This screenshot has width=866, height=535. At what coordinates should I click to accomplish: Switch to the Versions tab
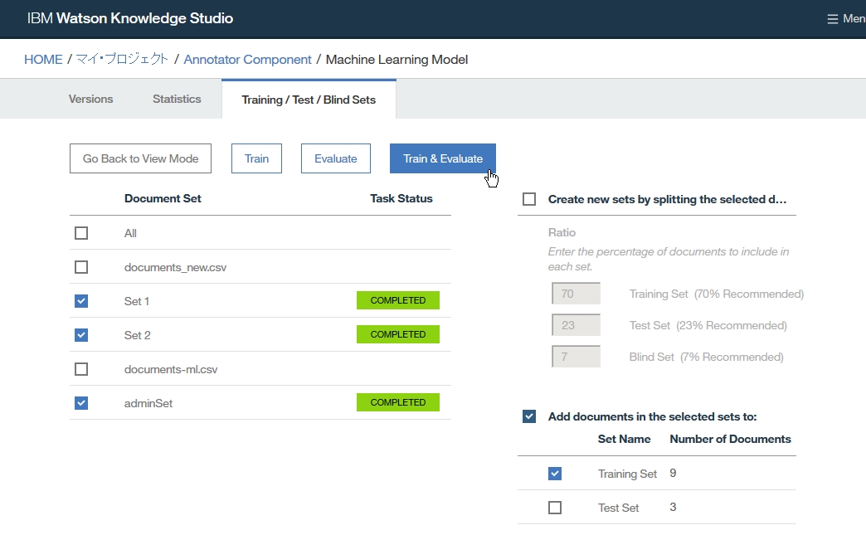(90, 99)
